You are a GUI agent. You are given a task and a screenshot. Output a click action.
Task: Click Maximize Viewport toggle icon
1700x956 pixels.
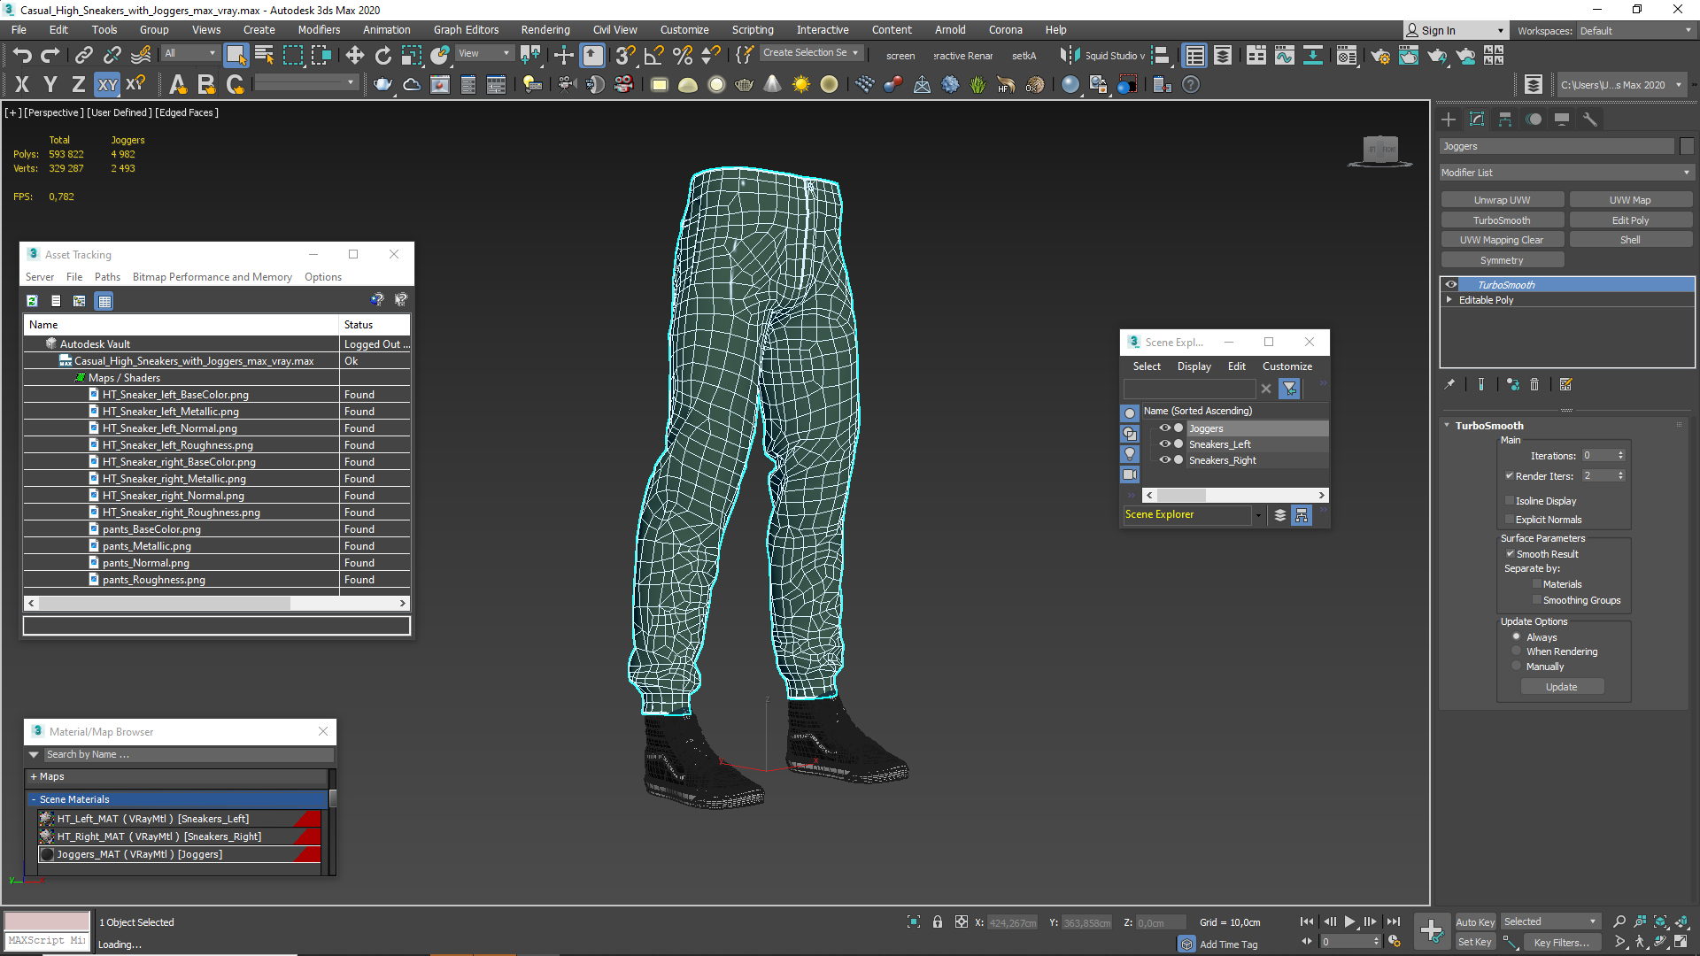[x=1681, y=942]
